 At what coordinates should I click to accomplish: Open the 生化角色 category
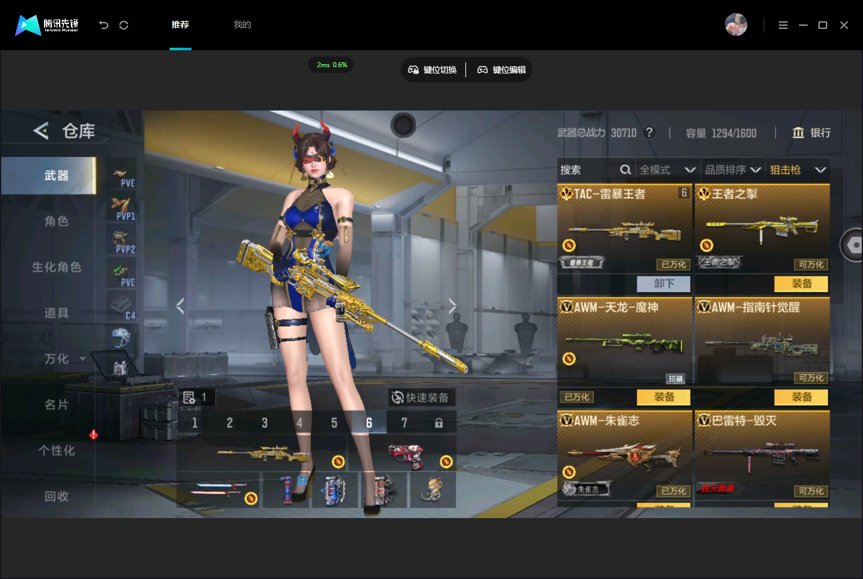tap(57, 267)
